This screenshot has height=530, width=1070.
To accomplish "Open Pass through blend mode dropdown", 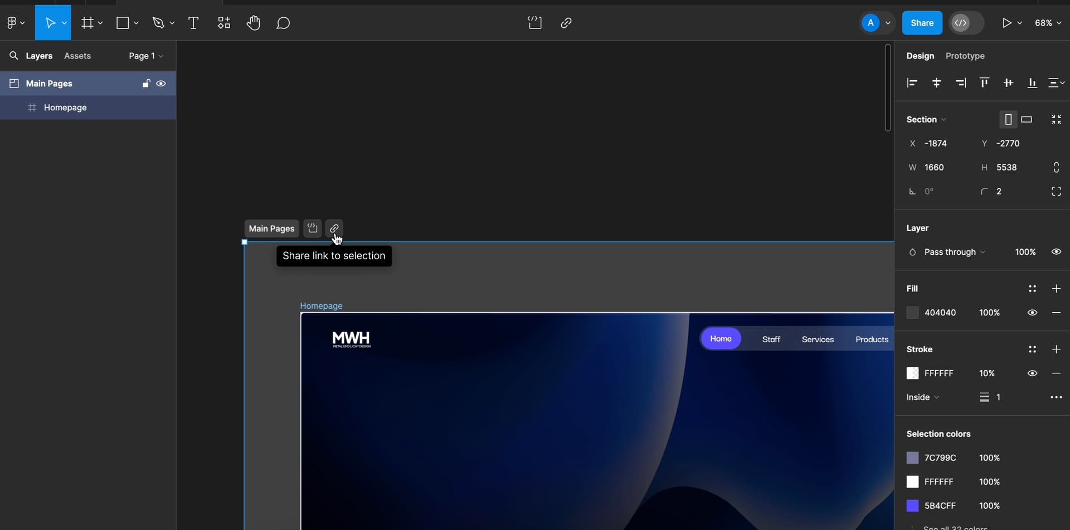I will coord(954,252).
